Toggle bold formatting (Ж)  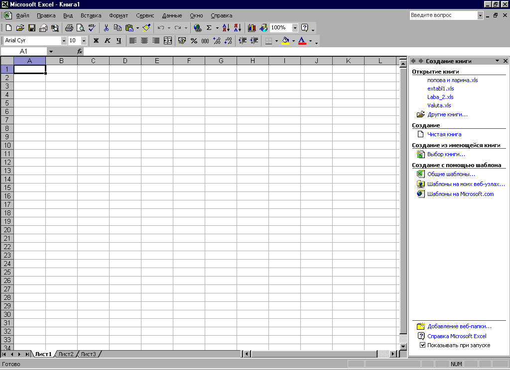[x=96, y=41]
